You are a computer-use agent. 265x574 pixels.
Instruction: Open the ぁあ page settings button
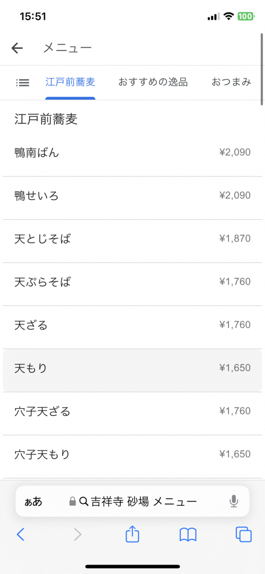[33, 501]
